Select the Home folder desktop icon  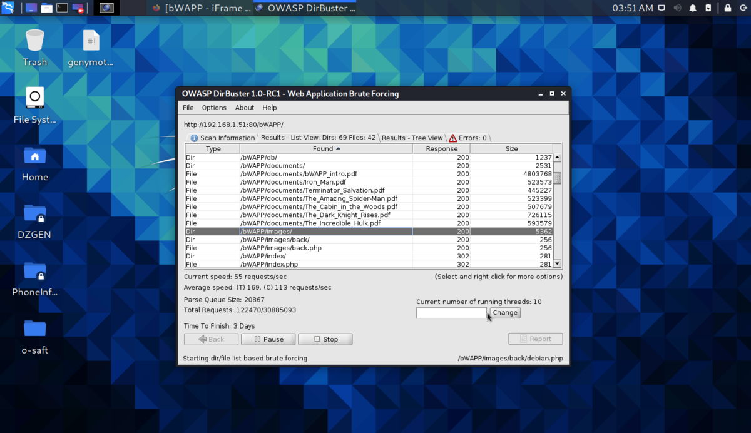35,163
